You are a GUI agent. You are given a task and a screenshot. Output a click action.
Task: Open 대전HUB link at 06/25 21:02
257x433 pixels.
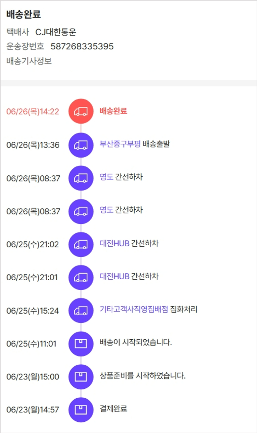(114, 244)
